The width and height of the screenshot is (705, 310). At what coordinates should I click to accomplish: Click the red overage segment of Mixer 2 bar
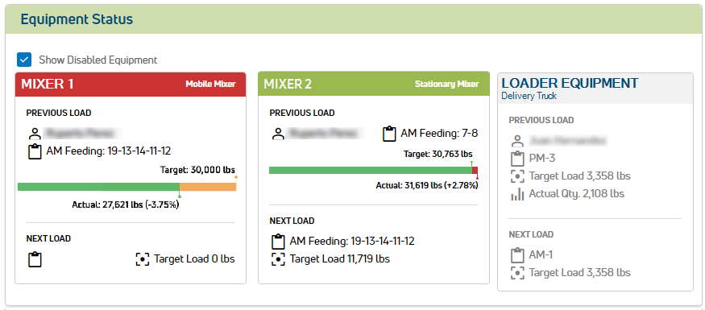tap(475, 170)
